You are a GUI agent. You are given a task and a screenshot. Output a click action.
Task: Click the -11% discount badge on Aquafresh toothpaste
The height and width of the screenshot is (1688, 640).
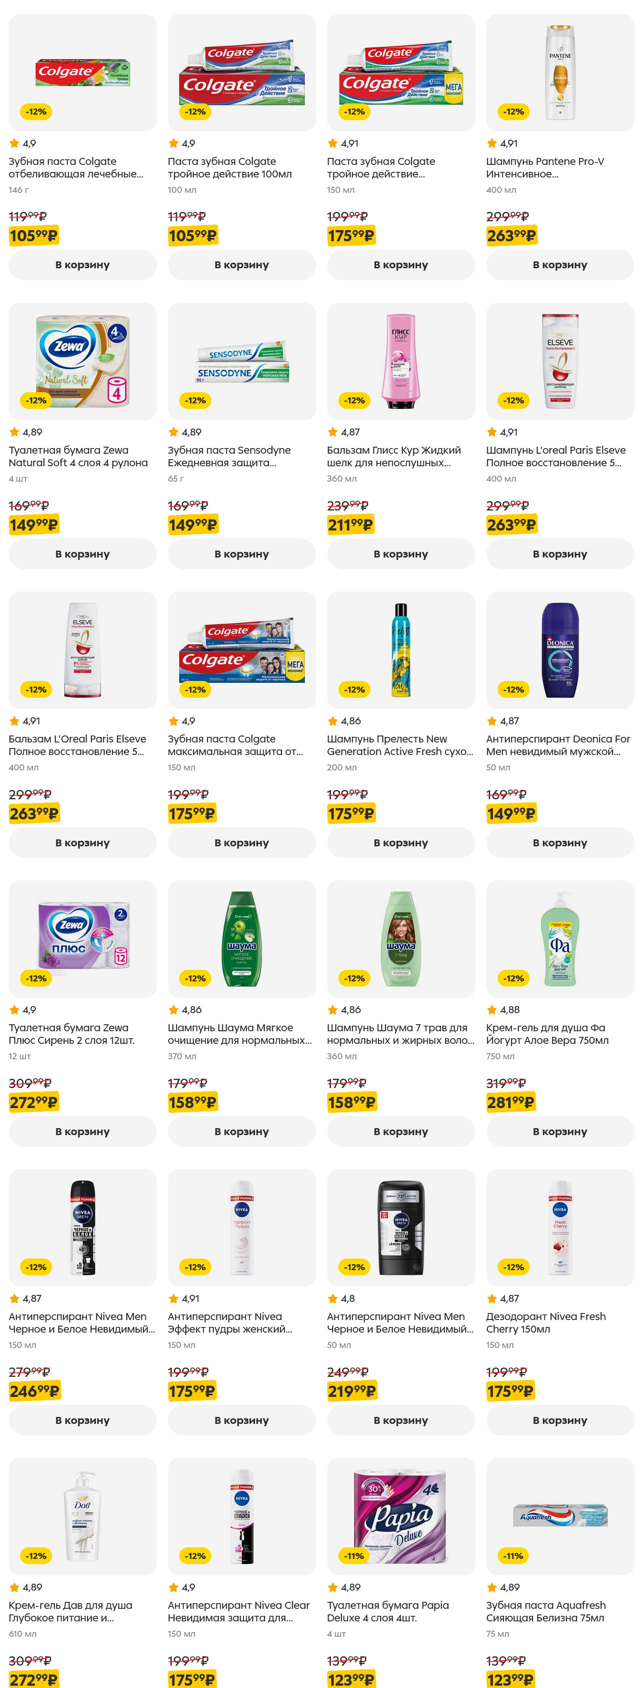[x=513, y=1556]
